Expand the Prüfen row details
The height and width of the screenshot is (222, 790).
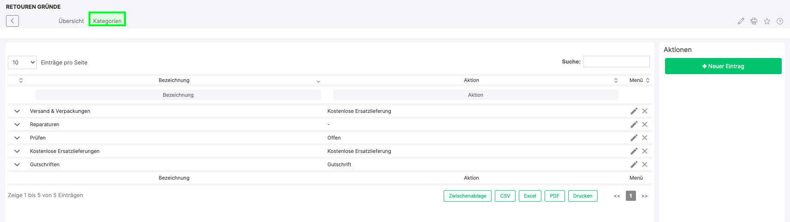click(x=17, y=138)
